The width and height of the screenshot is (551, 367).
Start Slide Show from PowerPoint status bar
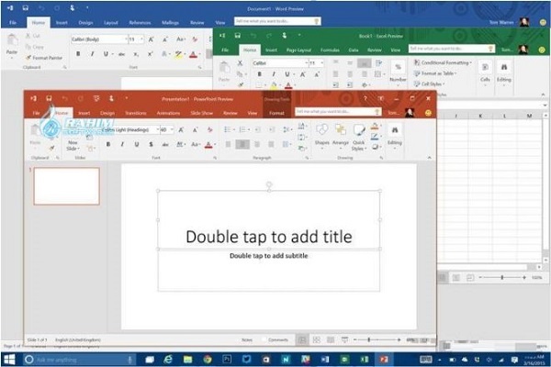344,340
